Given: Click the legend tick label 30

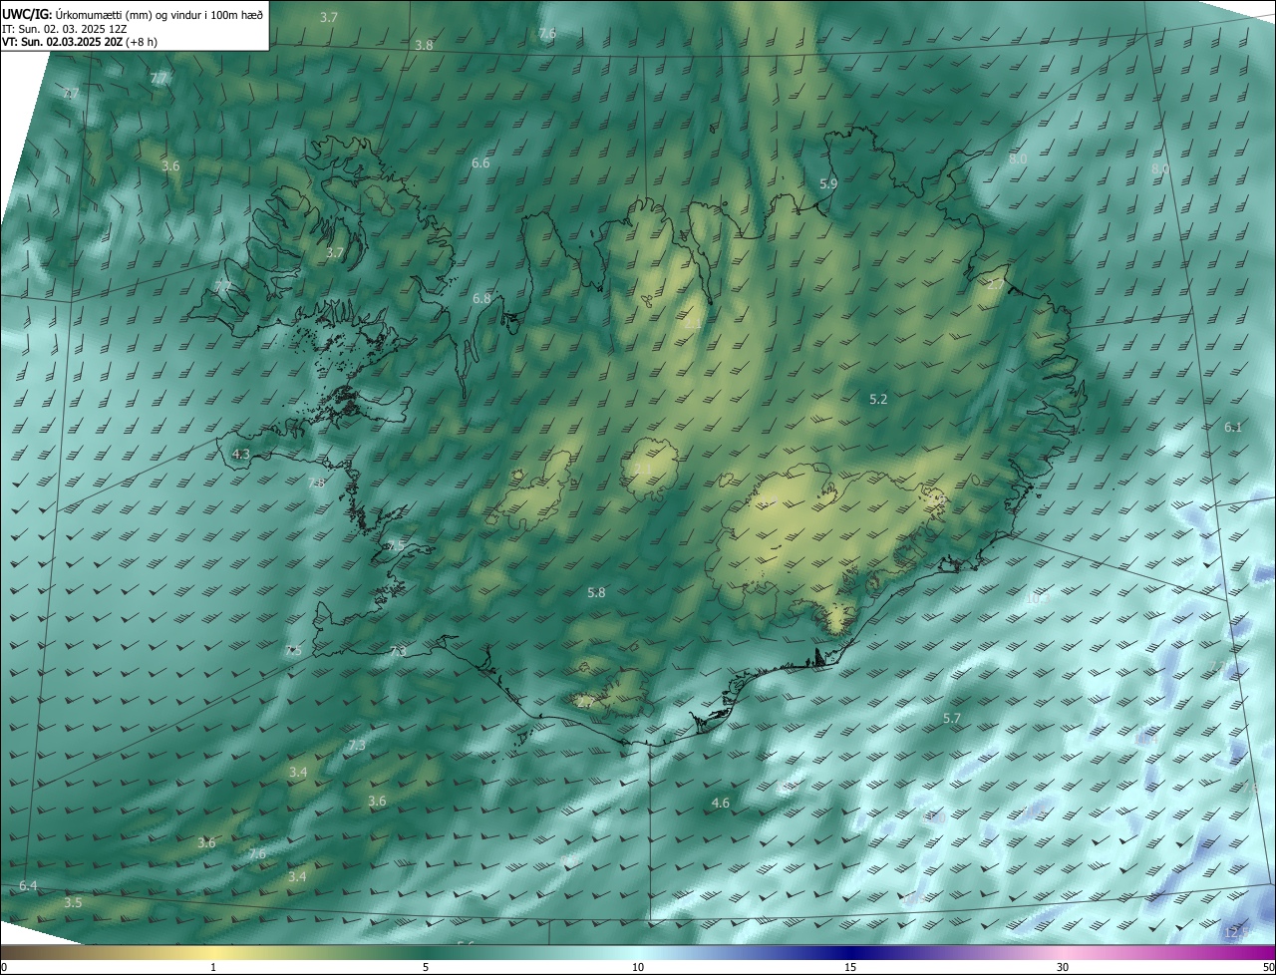Looking at the screenshot, I should click(1063, 967).
